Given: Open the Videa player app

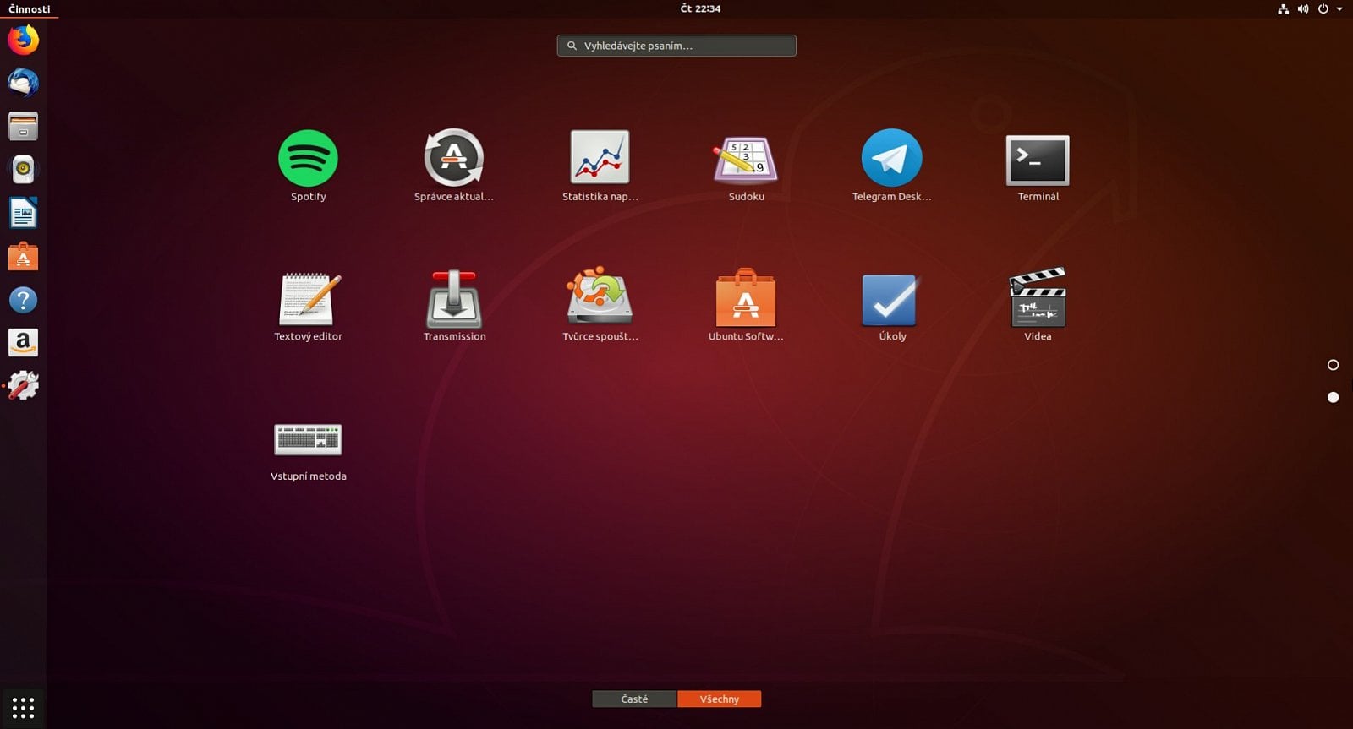Looking at the screenshot, I should pyautogui.click(x=1038, y=297).
